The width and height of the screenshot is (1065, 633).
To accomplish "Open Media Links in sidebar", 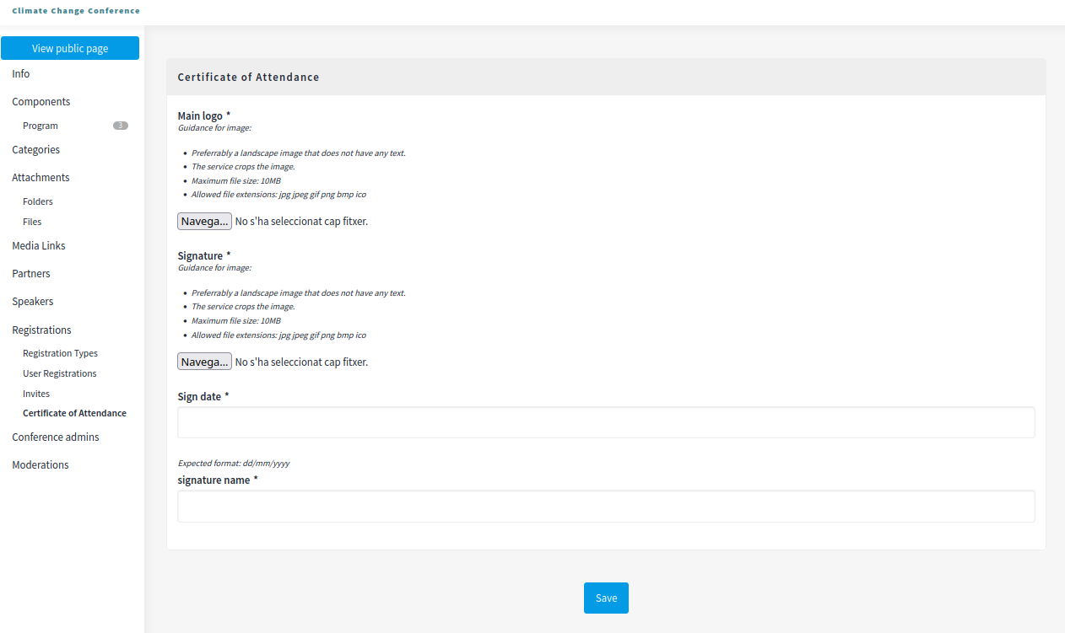I will [x=39, y=246].
